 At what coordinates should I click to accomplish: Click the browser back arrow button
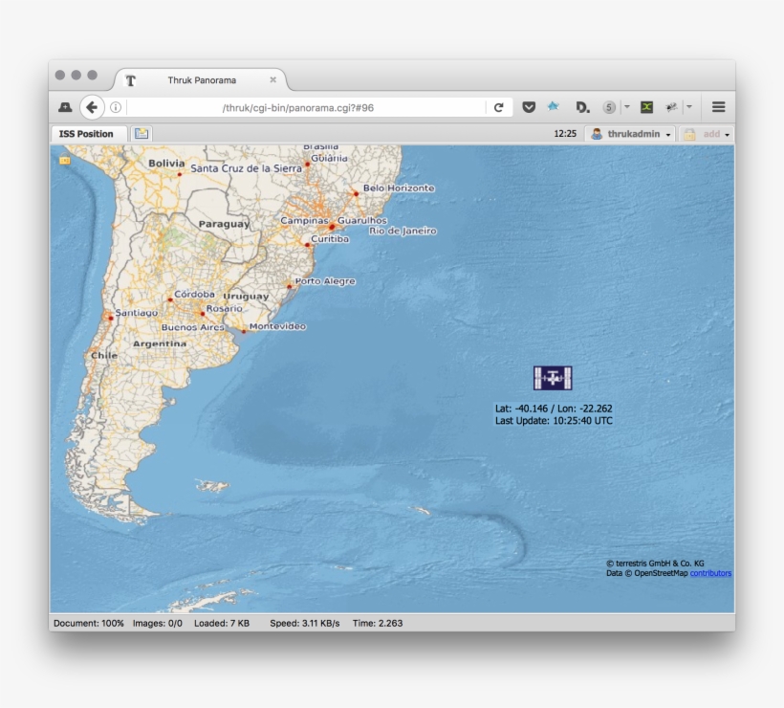tap(92, 107)
